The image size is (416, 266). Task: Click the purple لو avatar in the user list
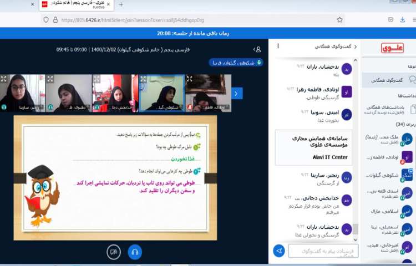pyautogui.click(x=407, y=157)
